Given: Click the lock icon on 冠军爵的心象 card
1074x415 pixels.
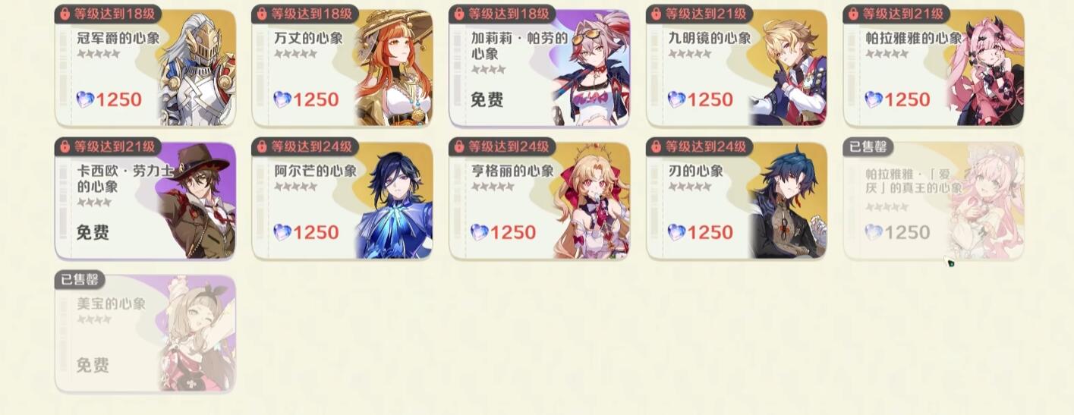Looking at the screenshot, I should tap(65, 14).
